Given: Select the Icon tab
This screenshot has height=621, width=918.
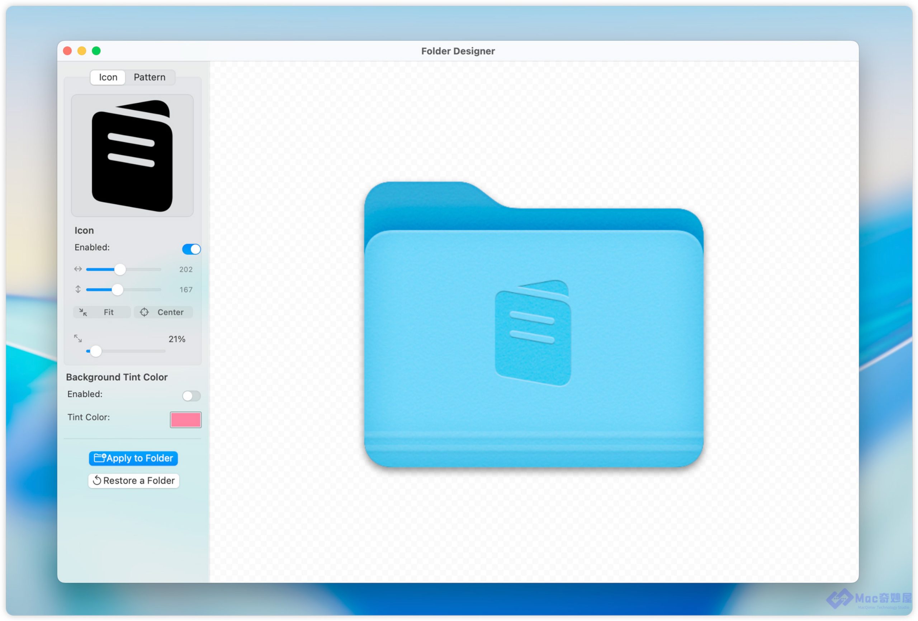Looking at the screenshot, I should [108, 77].
